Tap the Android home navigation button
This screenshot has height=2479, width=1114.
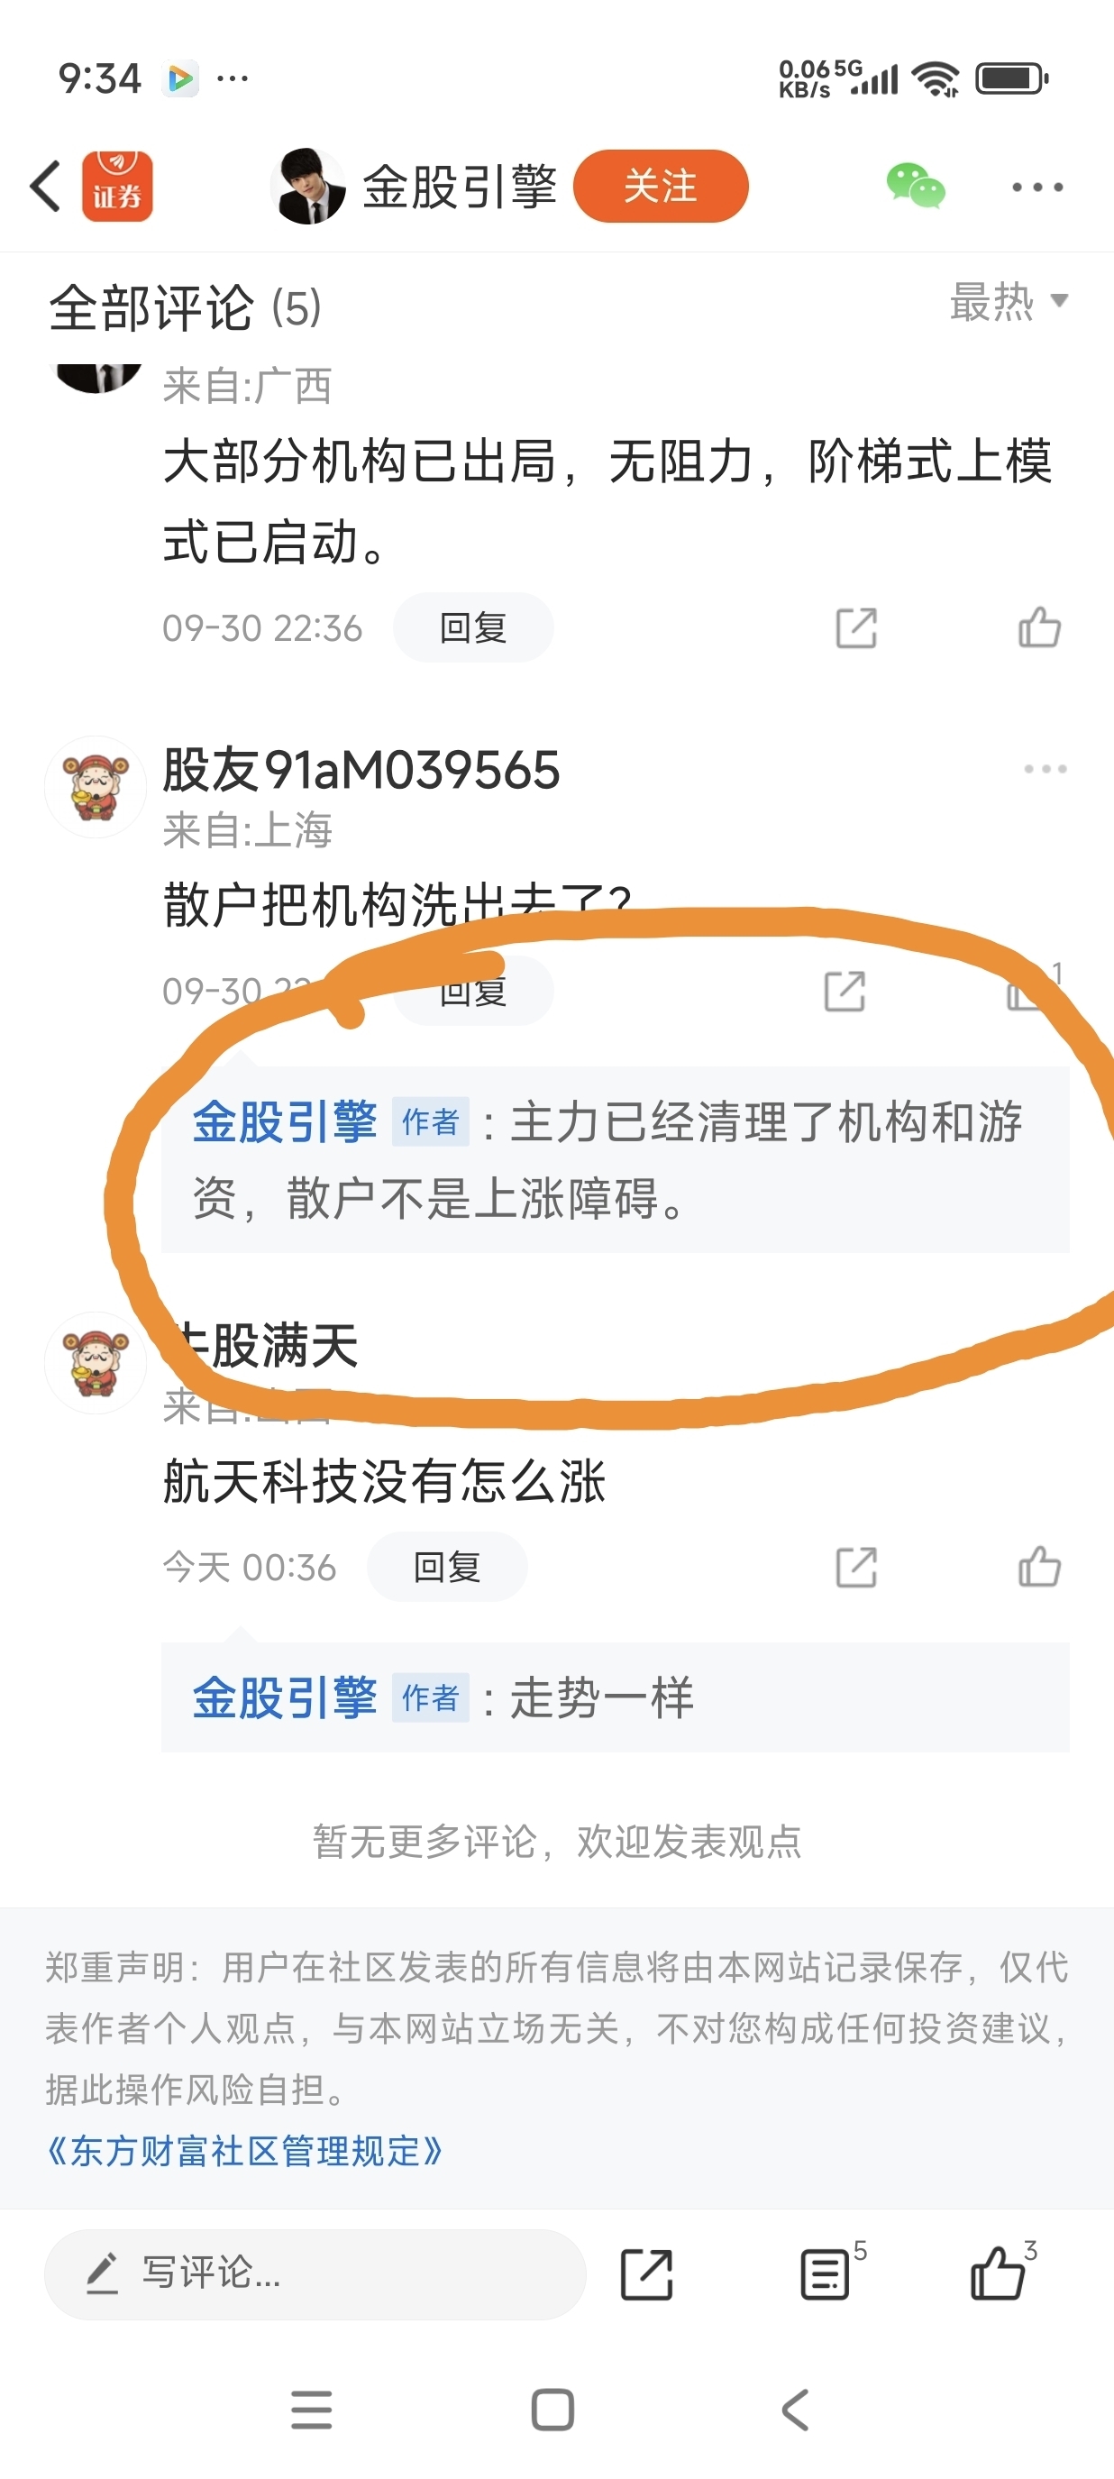552,2410
